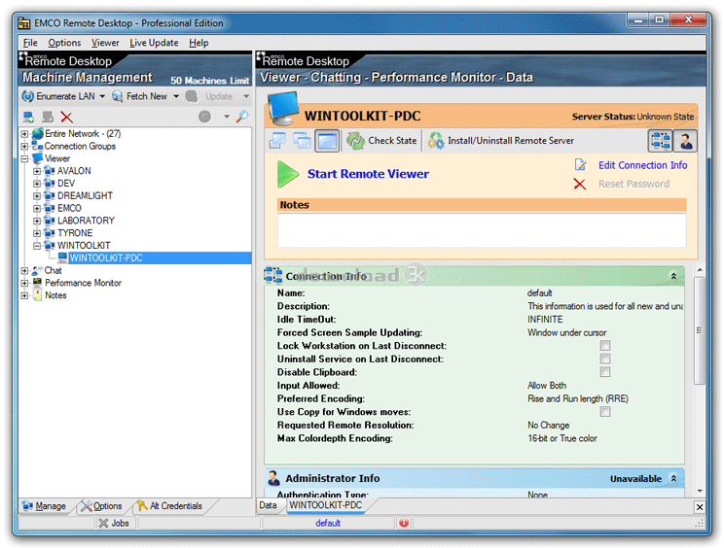This screenshot has height=548, width=724.
Task: Click the add machine icon in left toolbar
Action: (x=28, y=117)
